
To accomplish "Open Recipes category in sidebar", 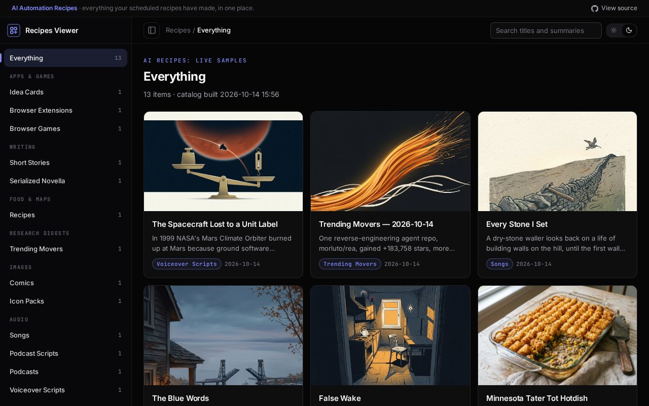I will point(65,215).
